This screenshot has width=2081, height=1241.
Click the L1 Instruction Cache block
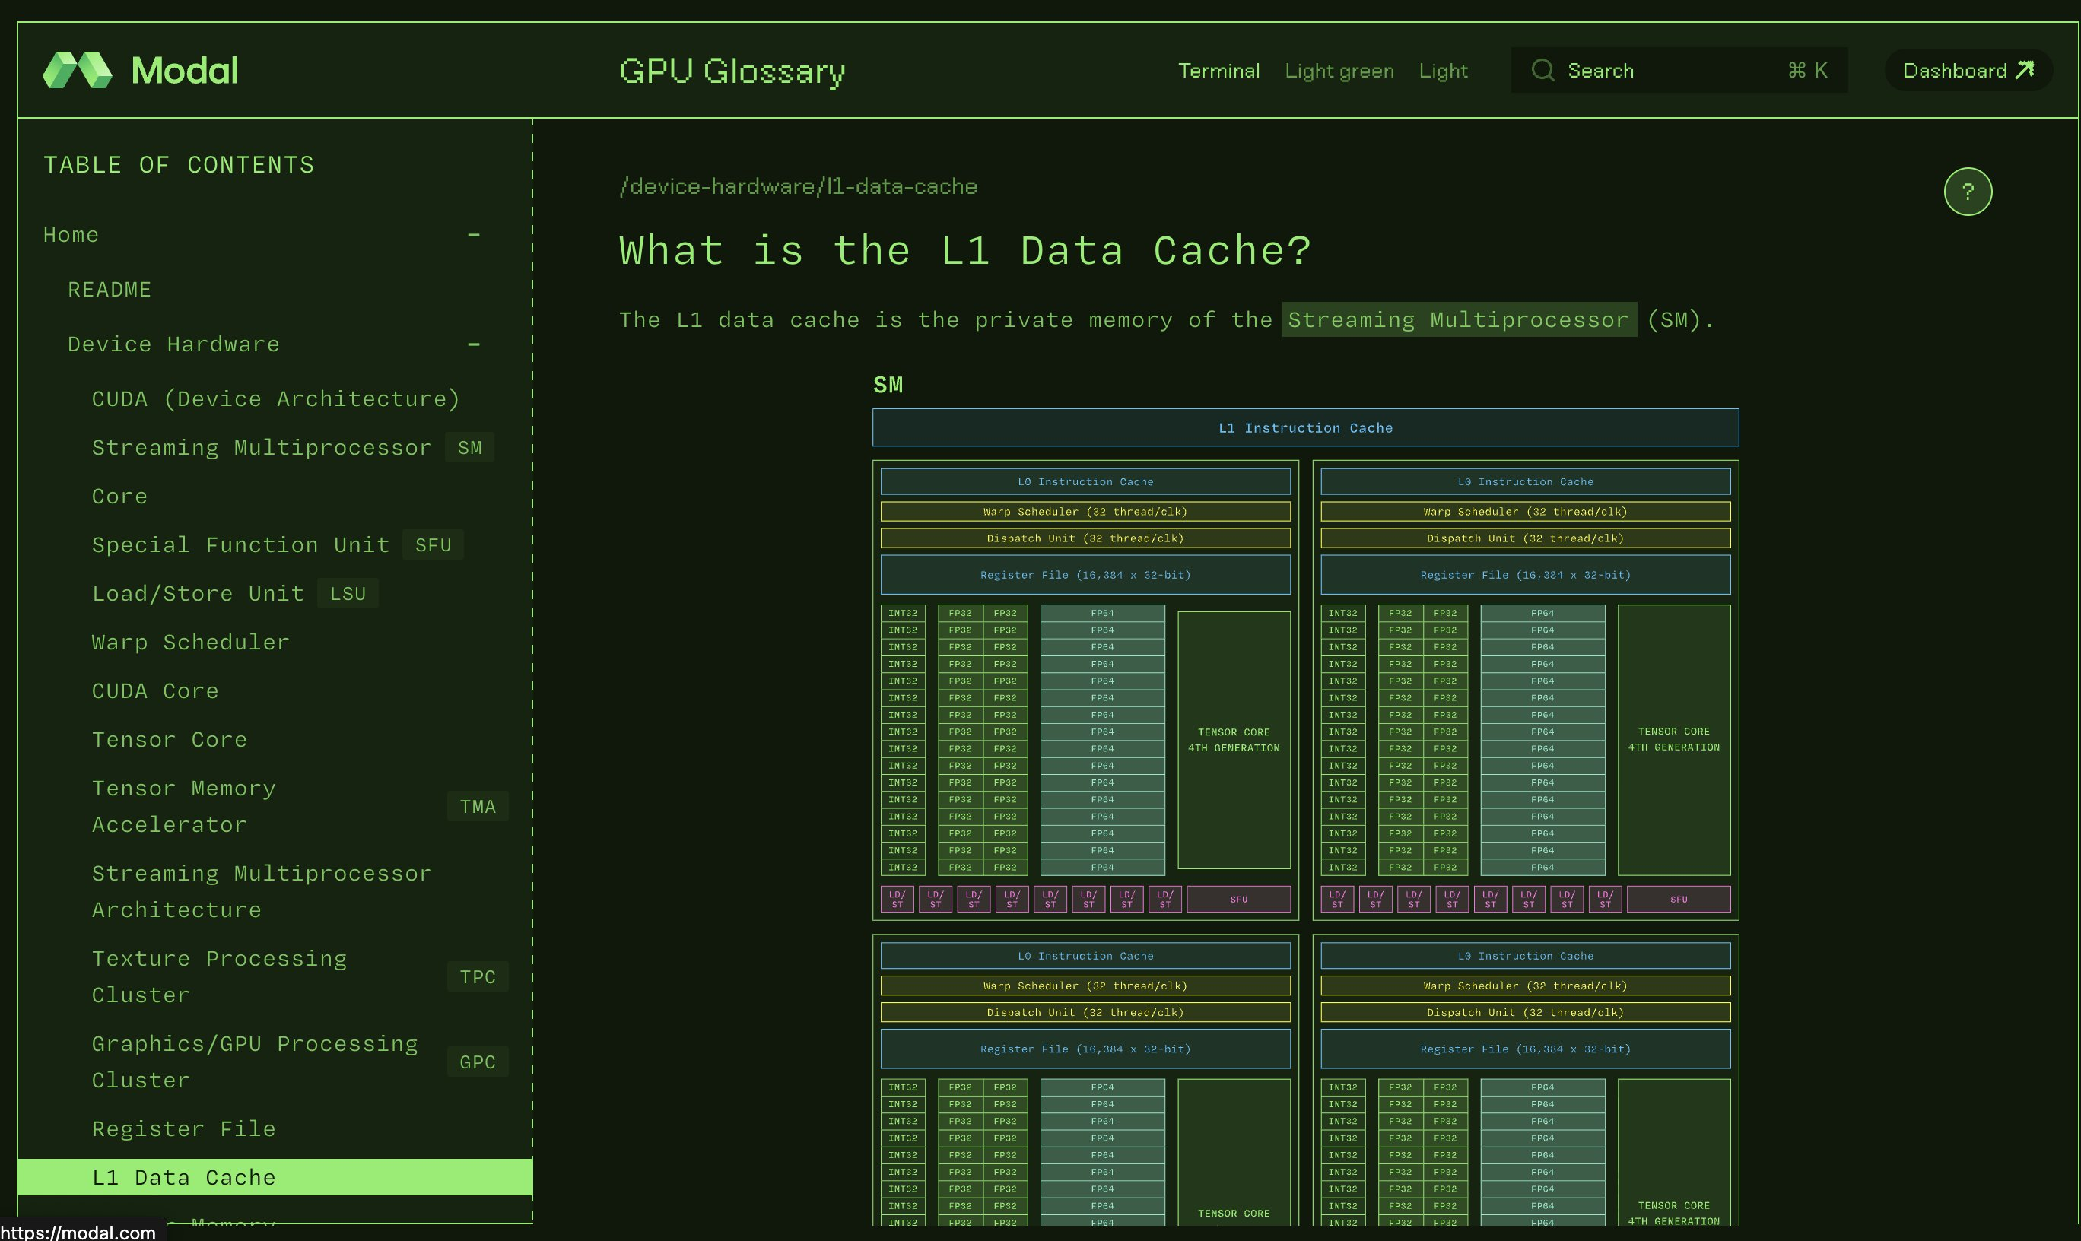(x=1304, y=427)
